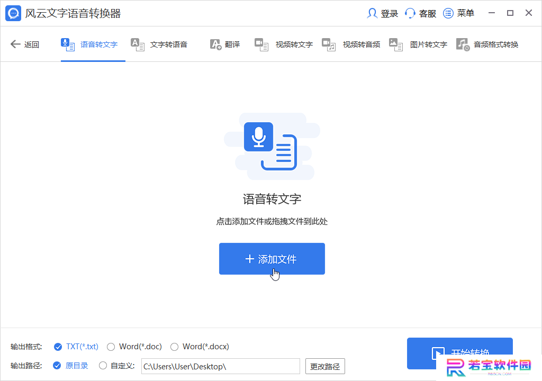Click the 语音转文字 heading in center

(272, 199)
